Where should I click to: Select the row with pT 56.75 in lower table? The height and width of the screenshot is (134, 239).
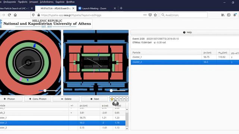pos(63,118)
